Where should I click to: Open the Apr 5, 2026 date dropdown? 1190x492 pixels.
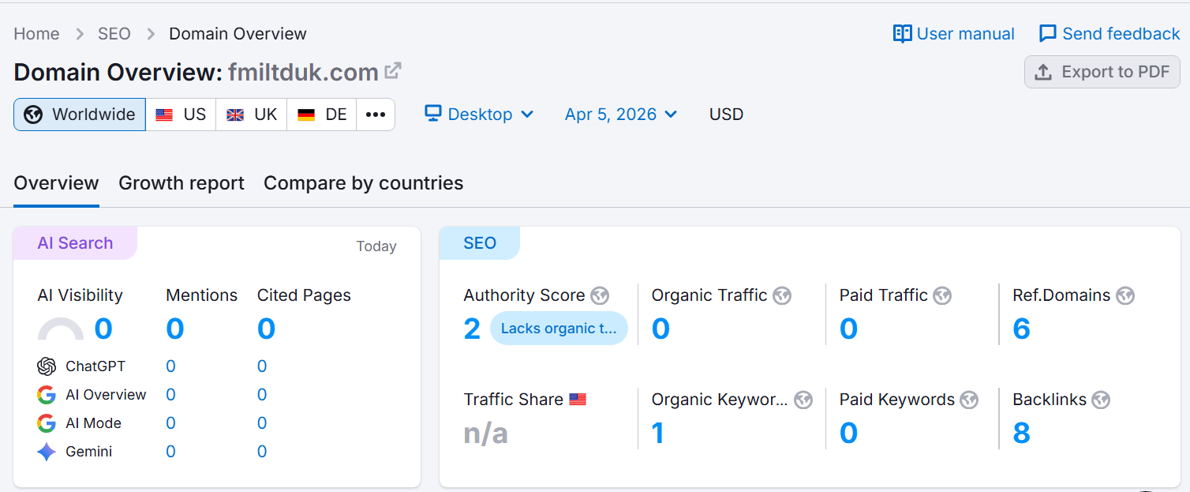click(x=621, y=115)
